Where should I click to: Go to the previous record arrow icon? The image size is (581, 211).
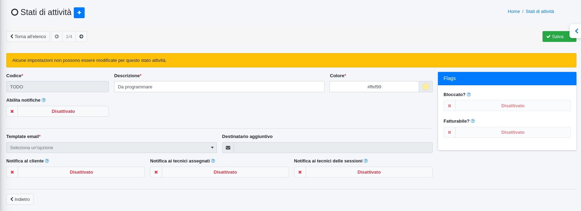click(x=57, y=37)
